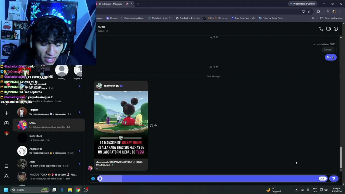Open the Todos los favoritos folder
Screen dimensions: 345x194
tap(331, 18)
